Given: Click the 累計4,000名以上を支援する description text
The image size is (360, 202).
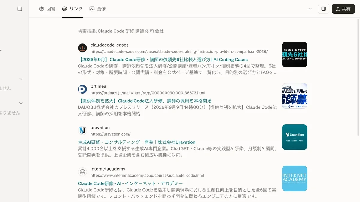Looking at the screenshot, I should click(x=177, y=152).
